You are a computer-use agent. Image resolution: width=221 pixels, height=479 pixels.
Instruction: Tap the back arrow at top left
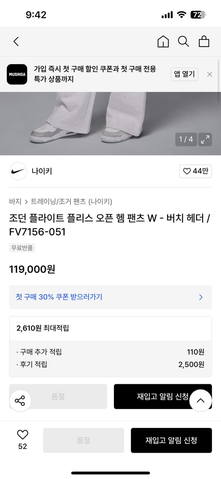pyautogui.click(x=16, y=42)
